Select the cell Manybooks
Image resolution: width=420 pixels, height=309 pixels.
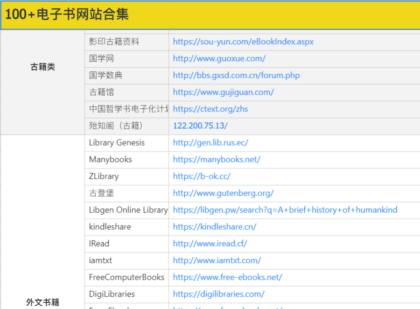click(126, 160)
